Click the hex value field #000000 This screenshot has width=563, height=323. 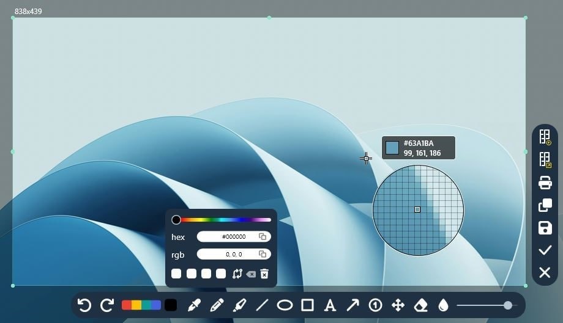click(234, 237)
